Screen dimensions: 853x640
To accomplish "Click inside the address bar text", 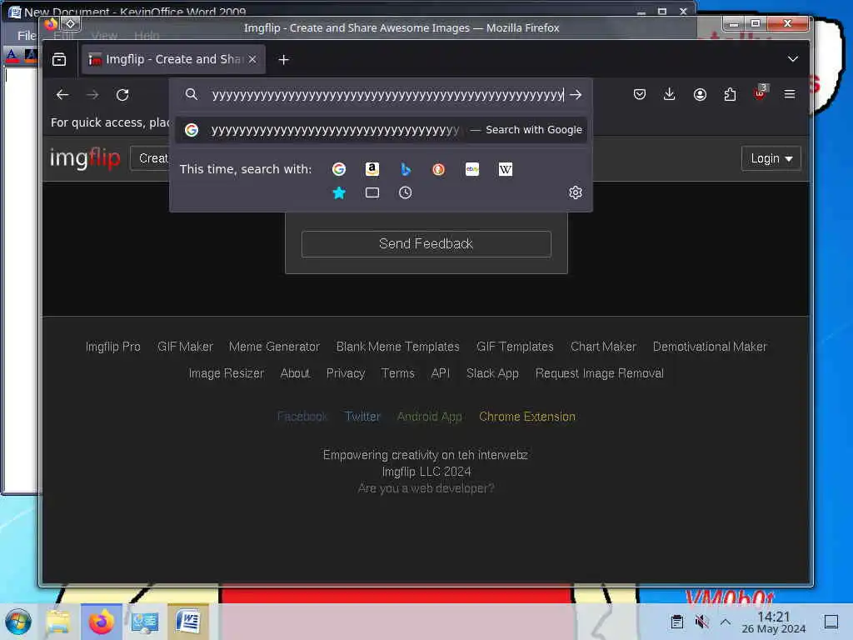I will point(387,95).
